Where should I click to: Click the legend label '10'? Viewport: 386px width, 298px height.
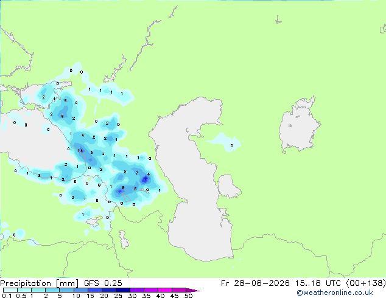(x=76, y=296)
